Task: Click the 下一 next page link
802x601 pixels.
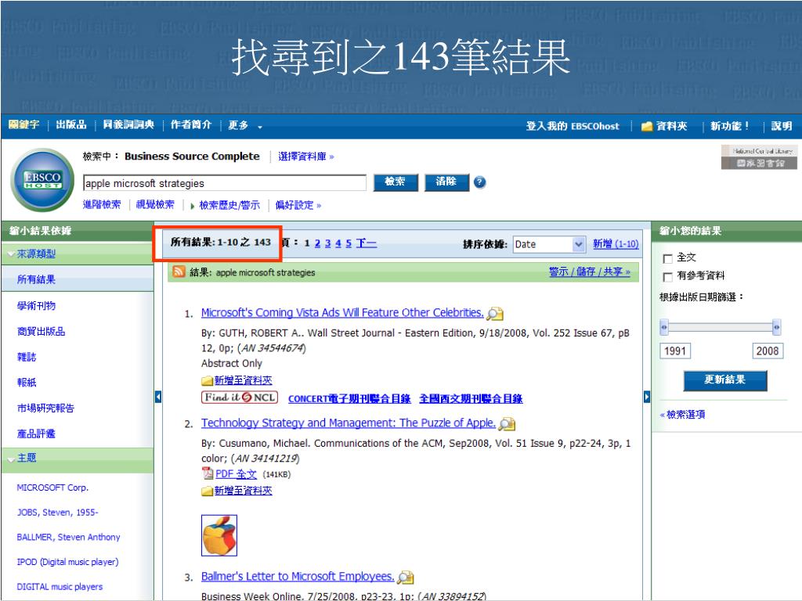Action: coord(367,243)
